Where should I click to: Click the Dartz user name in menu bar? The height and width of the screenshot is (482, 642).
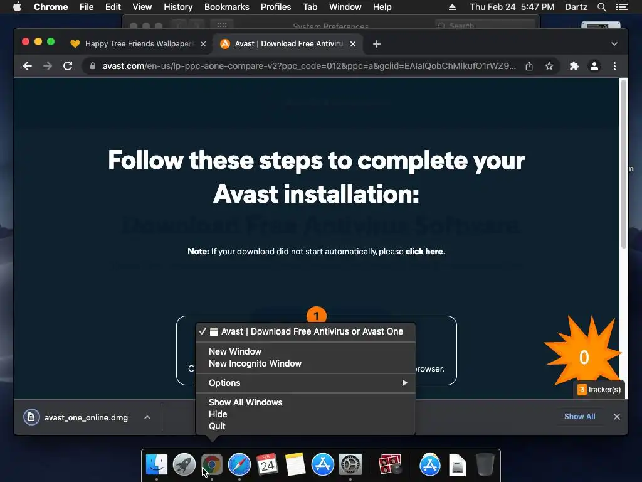576,7
